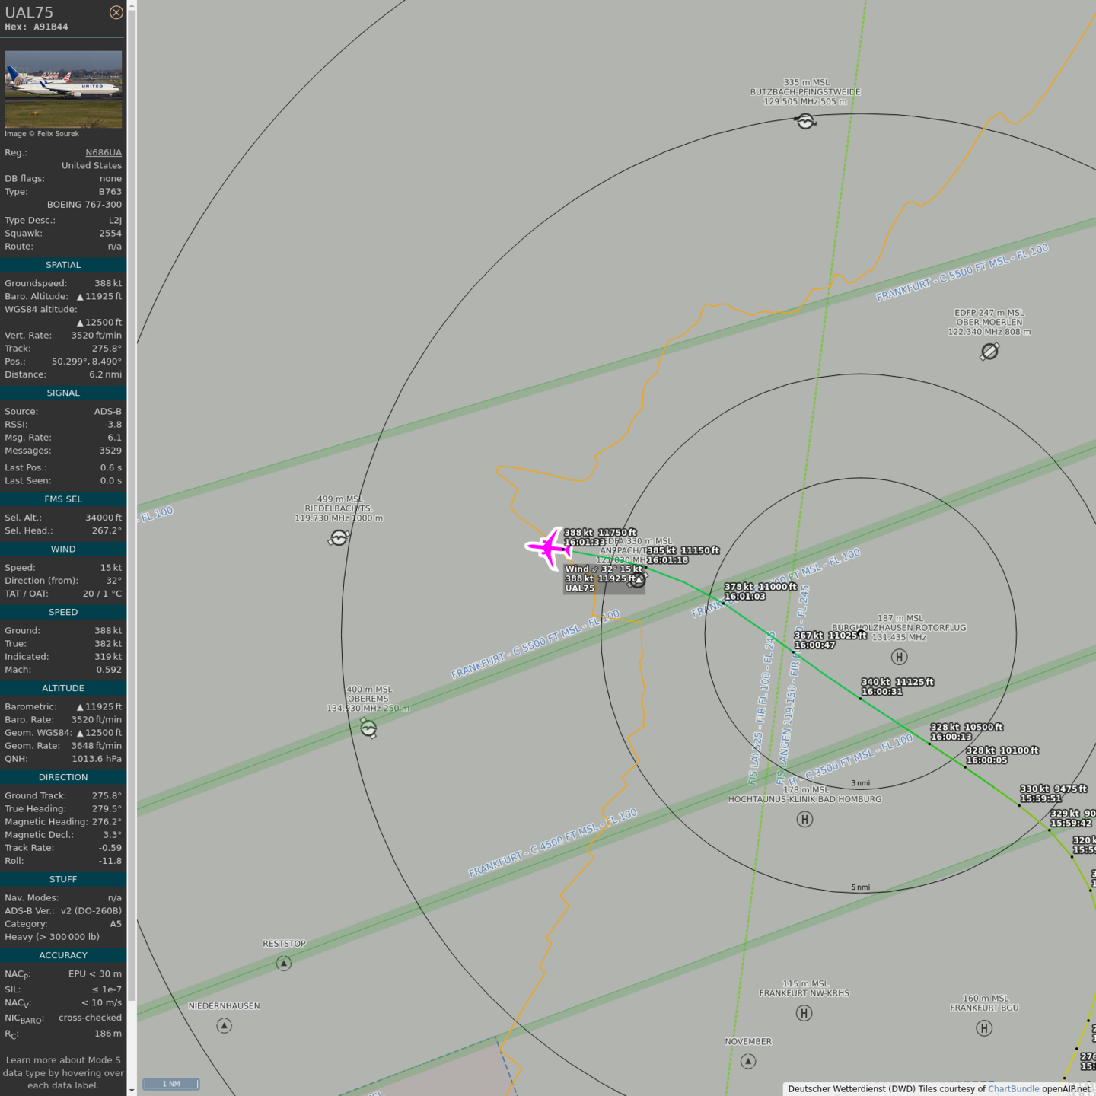Click the Frankfurt NW-KRHS heliport icon

[804, 1013]
